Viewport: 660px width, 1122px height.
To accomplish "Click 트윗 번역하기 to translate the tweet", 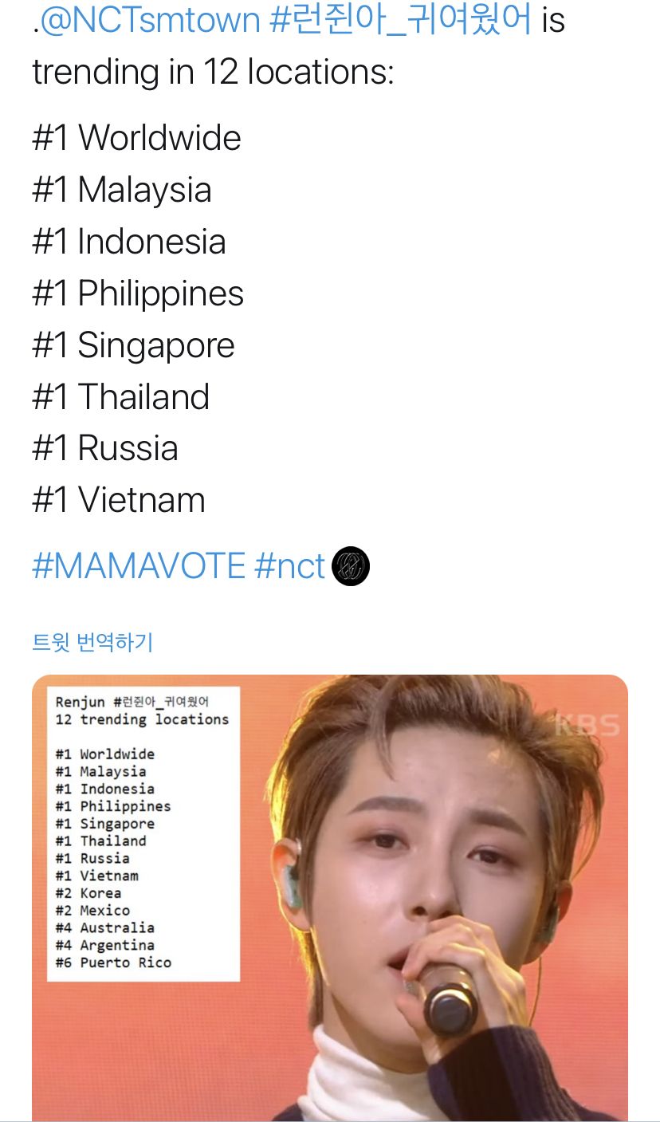I will point(92,642).
